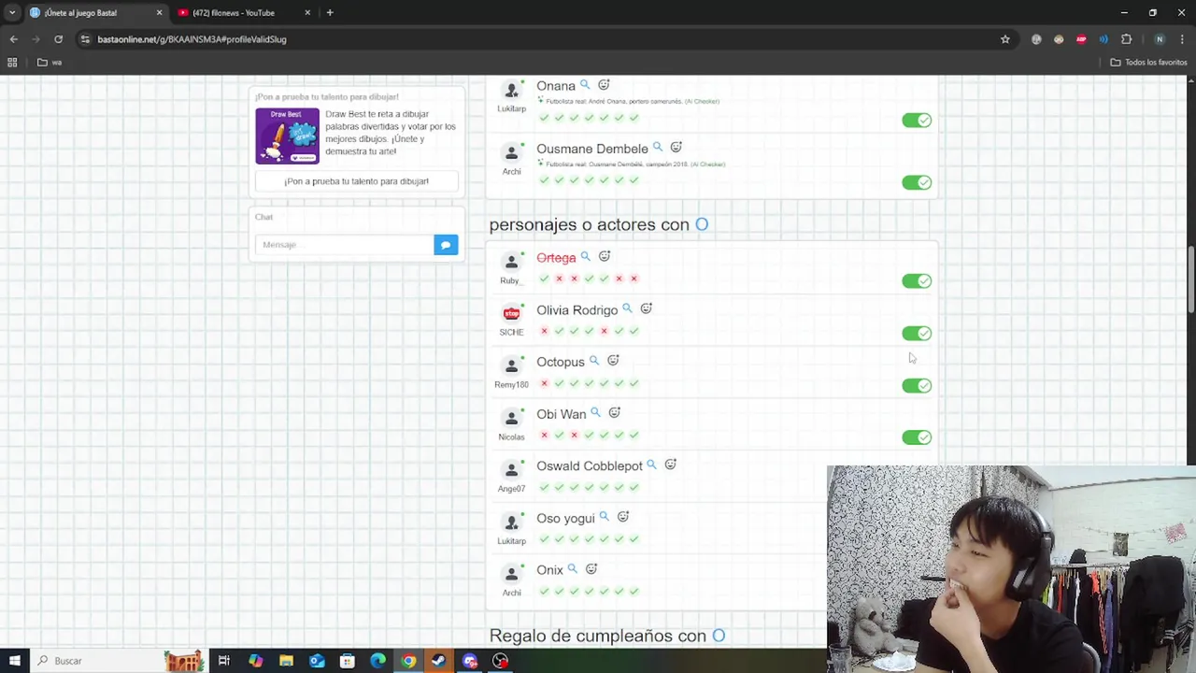The image size is (1196, 673).
Task: Open the ABP adblock extension icon
Action: click(1081, 39)
